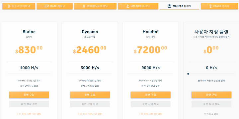Viewport: 239px width, 119px height.
Task: Open 플랜 상세 정보 for Houdini
Action: point(150,104)
